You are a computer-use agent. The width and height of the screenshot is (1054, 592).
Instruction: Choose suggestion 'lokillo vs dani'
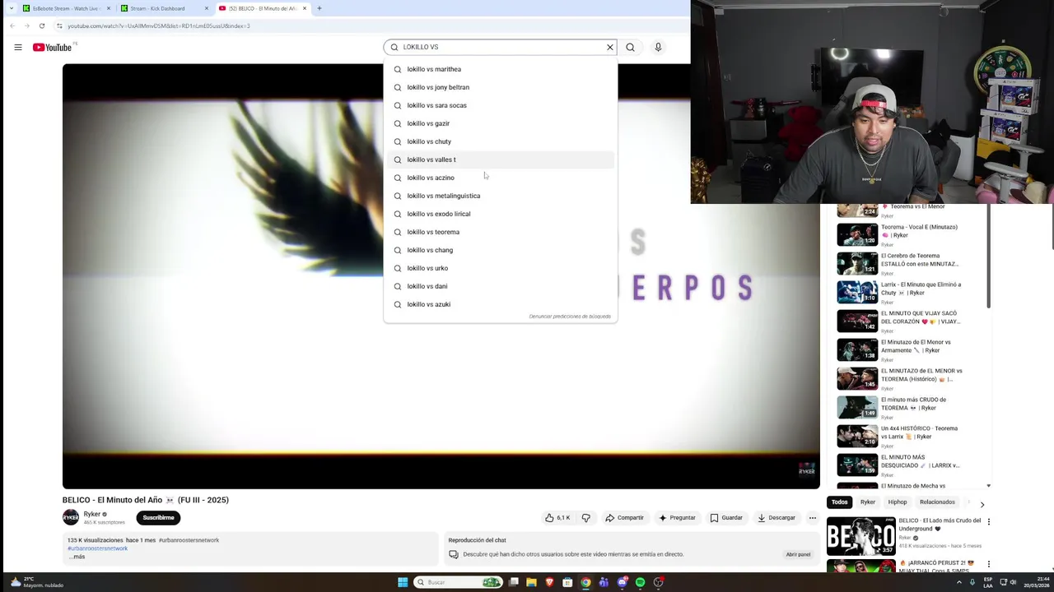pyautogui.click(x=500, y=286)
